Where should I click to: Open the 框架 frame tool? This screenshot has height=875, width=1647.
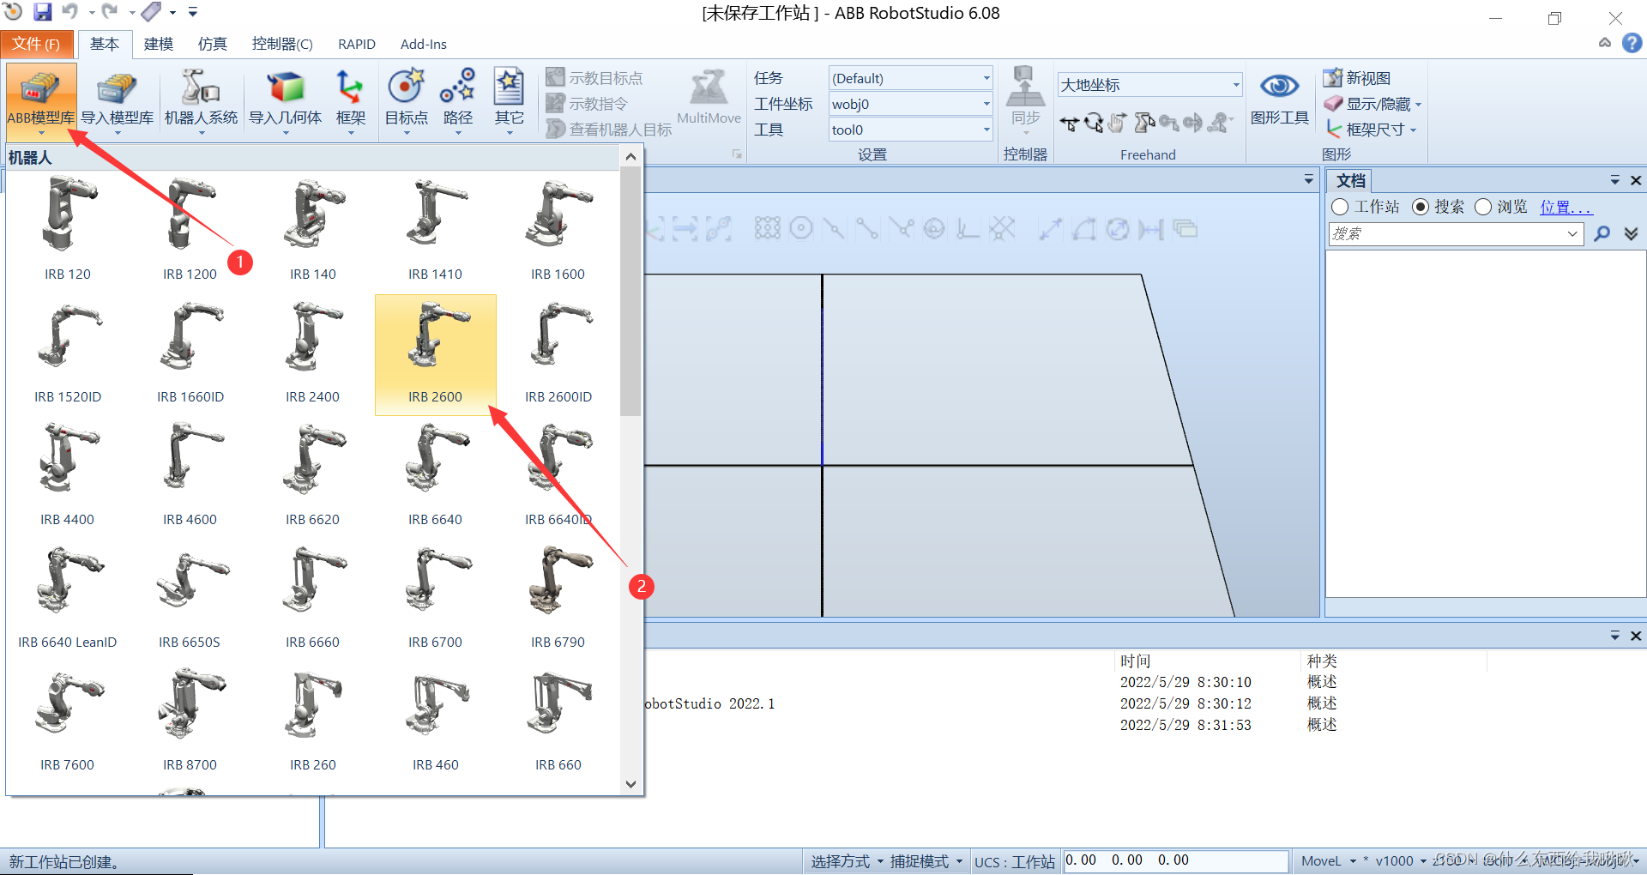(350, 100)
